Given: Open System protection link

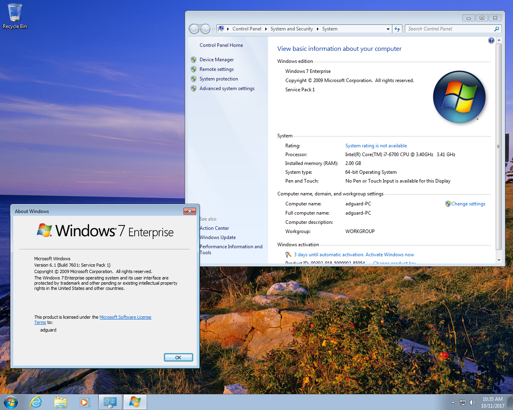Looking at the screenshot, I should tap(219, 79).
